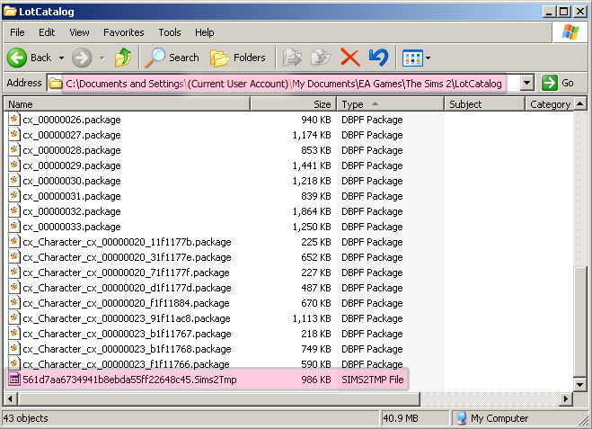Select file name cx_Character_cx_00000023_b1f11768.package
Screen dimensions: 592x429
click(x=127, y=349)
